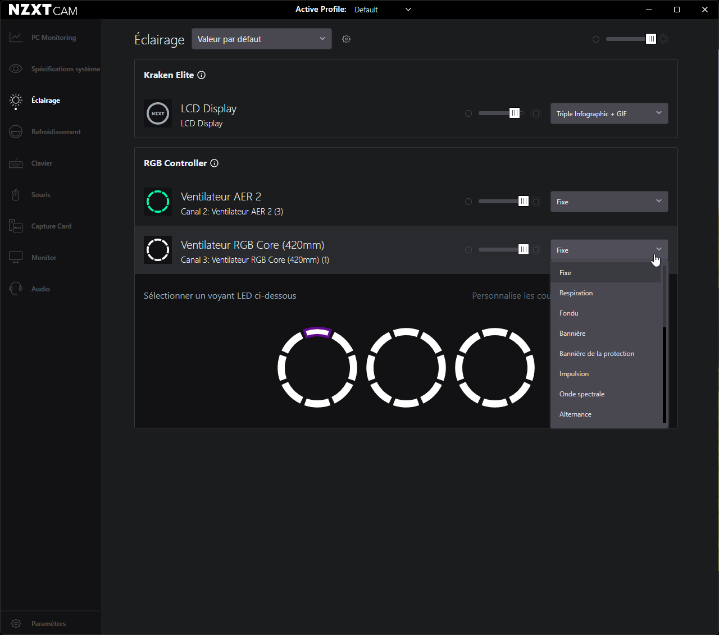Screen dimensions: 719x635
Task: Click the Capture Card sidebar icon
Action: [x=16, y=226]
